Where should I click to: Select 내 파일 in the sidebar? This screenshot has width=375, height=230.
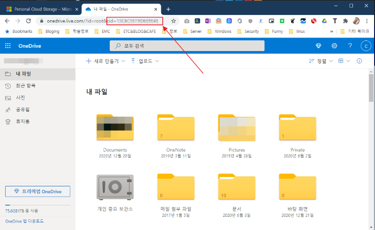click(x=37, y=74)
